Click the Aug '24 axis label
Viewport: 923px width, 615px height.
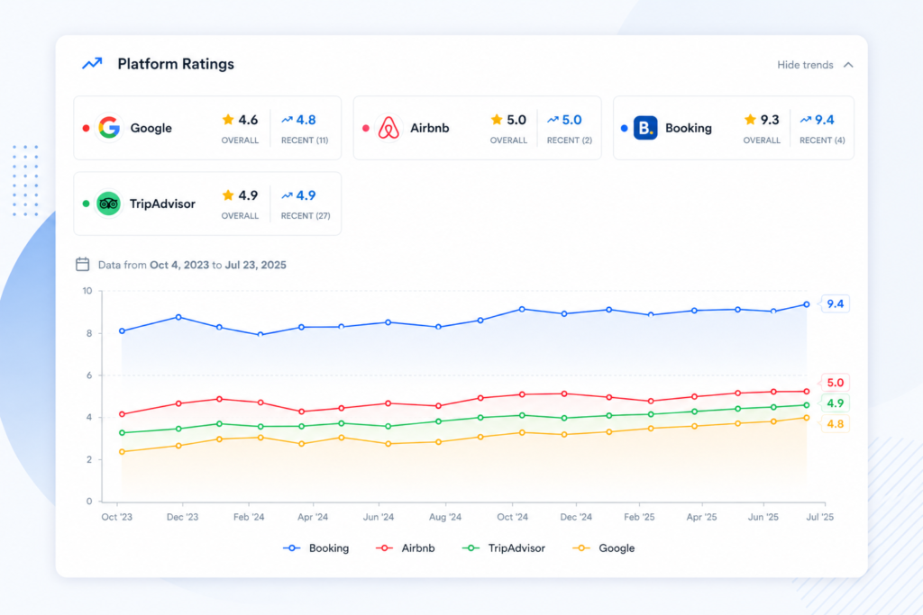(445, 517)
